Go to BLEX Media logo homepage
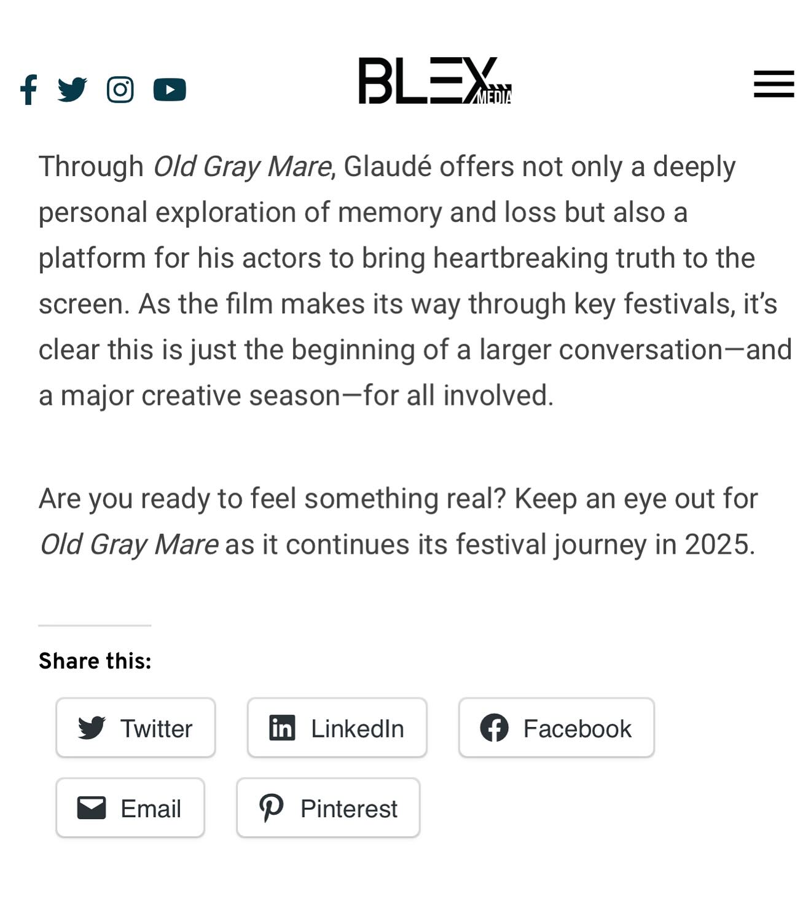The height and width of the screenshot is (905, 811). click(435, 81)
